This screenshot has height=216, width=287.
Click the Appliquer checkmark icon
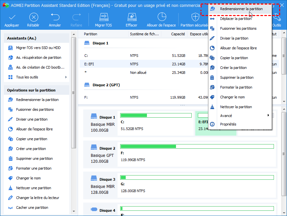click(12, 17)
